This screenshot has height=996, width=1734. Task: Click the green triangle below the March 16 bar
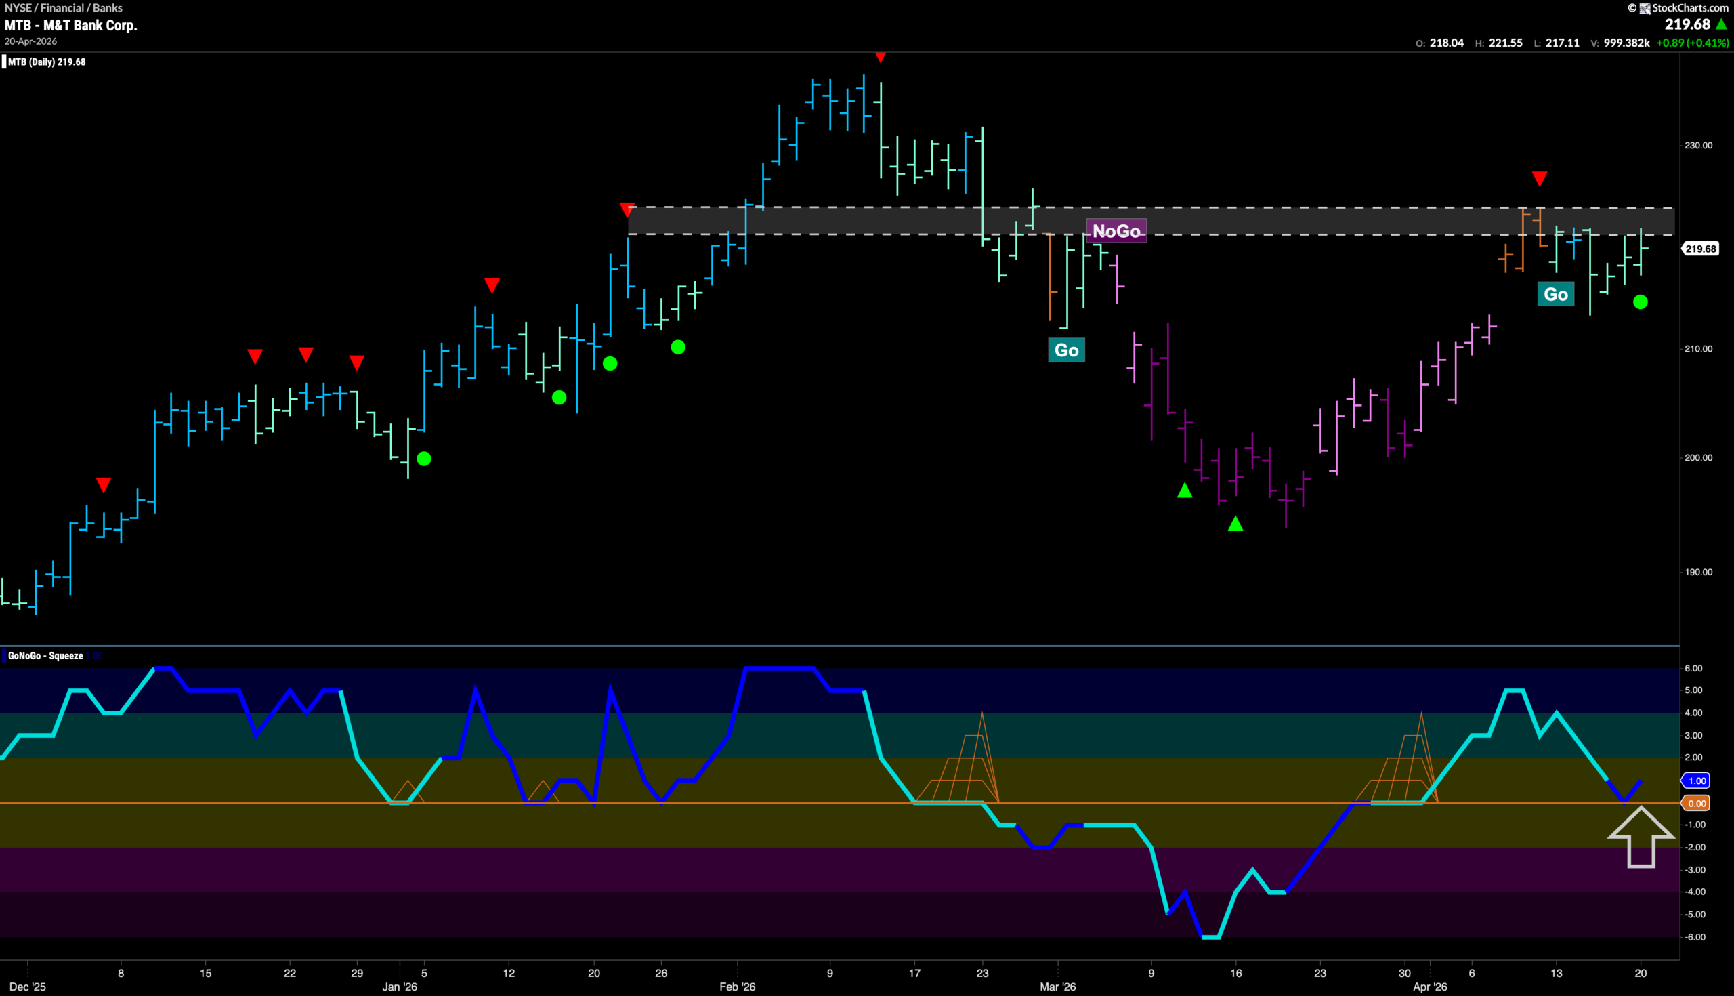click(x=1235, y=524)
